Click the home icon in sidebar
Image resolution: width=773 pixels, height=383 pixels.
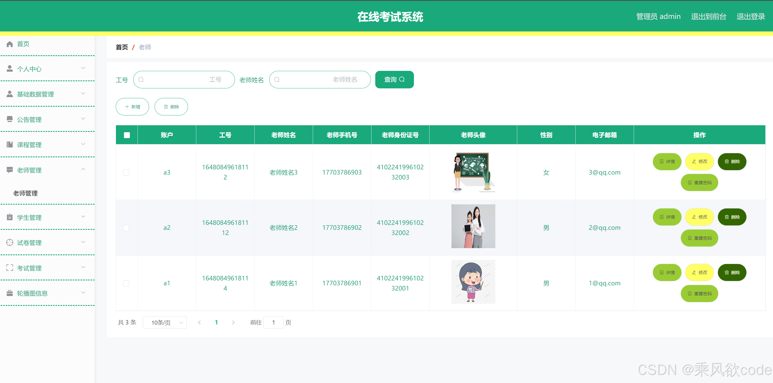click(10, 44)
